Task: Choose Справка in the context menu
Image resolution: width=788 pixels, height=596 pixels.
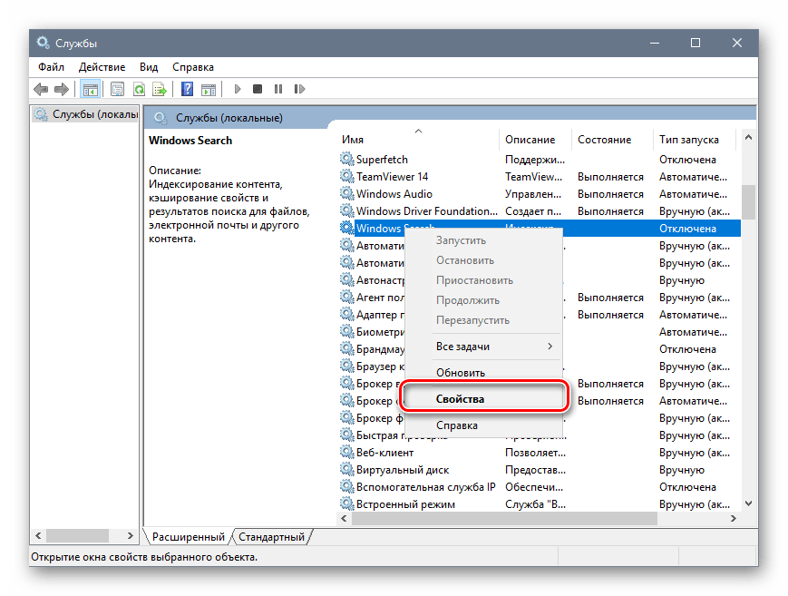Action: [x=484, y=425]
